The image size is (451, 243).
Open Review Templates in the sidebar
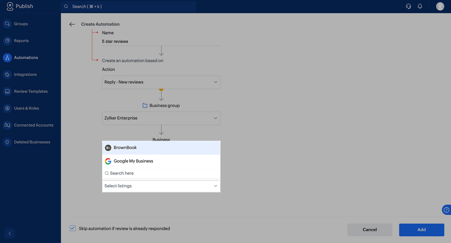tap(31, 91)
